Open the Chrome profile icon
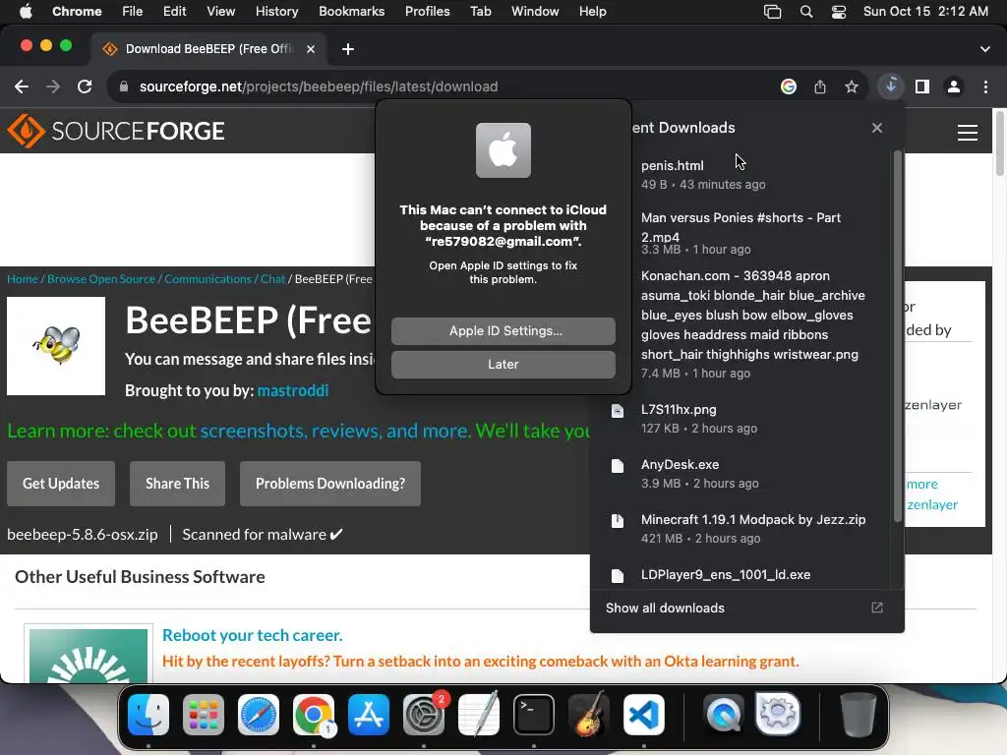 [954, 87]
